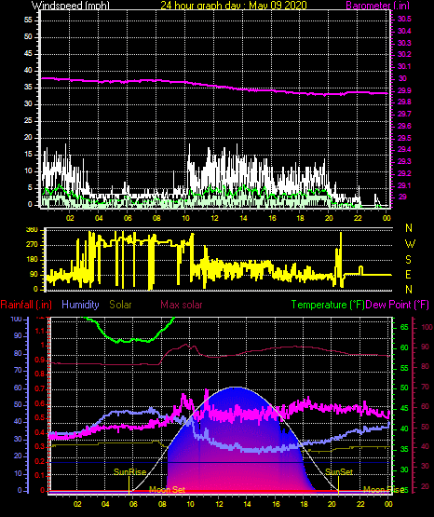Select the "Humidity" legend label

point(80,305)
